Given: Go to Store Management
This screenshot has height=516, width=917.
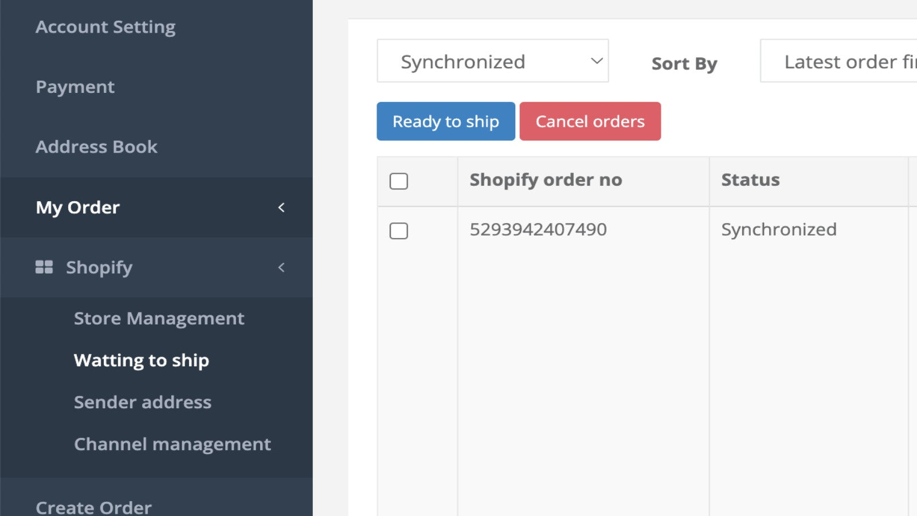Looking at the screenshot, I should 159,318.
